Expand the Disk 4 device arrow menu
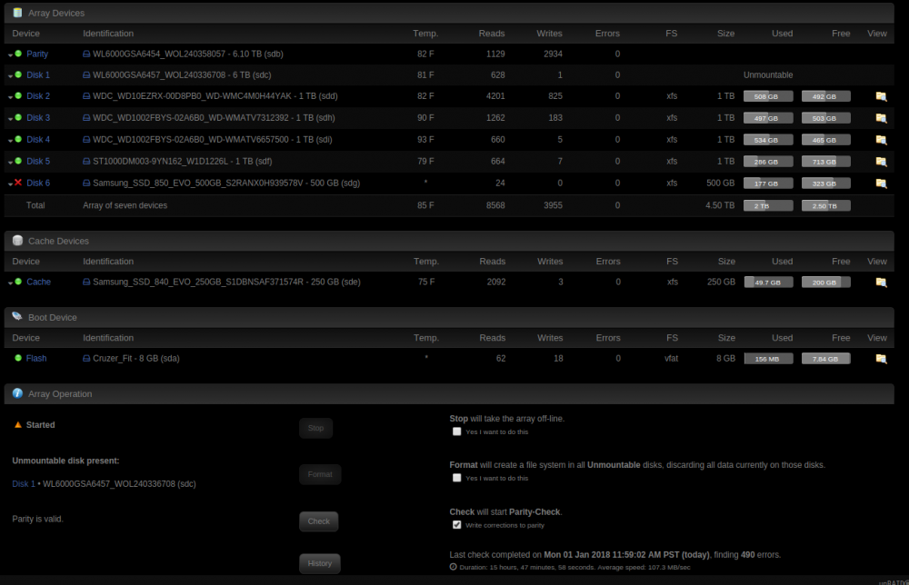This screenshot has height=585, width=909. (10, 141)
